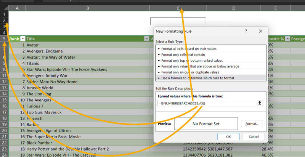305x157 pixels.
Task: Select column A header
Action: [17, 8]
